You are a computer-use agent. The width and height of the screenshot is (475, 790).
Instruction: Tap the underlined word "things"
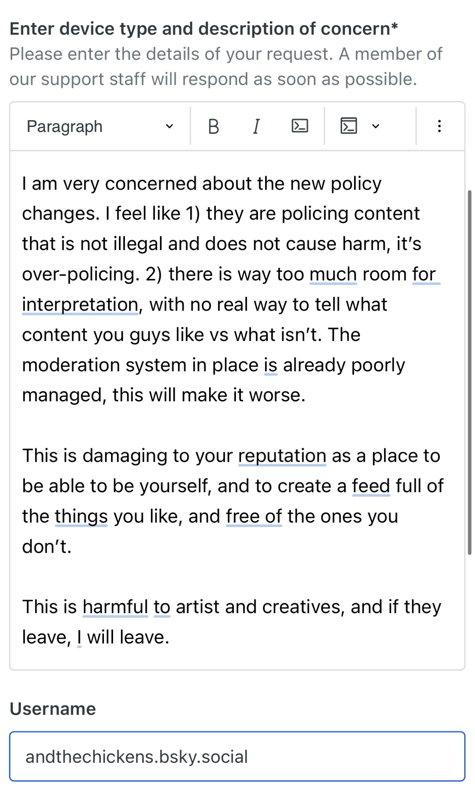81,516
